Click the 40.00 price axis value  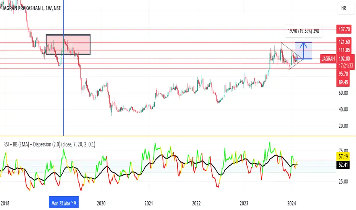pyautogui.click(x=343, y=110)
